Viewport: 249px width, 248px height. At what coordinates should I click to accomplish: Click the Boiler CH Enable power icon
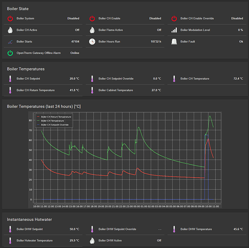point(92,18)
